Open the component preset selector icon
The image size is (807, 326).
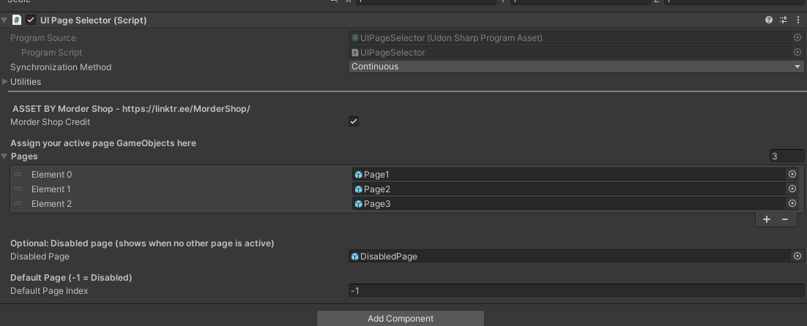tap(783, 20)
